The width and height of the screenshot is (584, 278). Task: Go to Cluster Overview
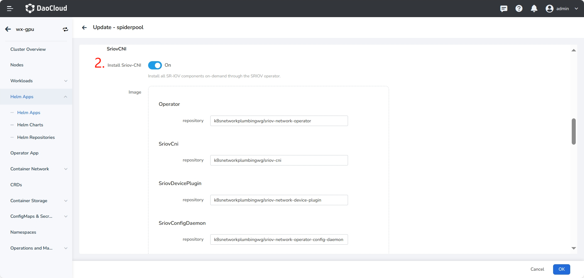pos(28,49)
